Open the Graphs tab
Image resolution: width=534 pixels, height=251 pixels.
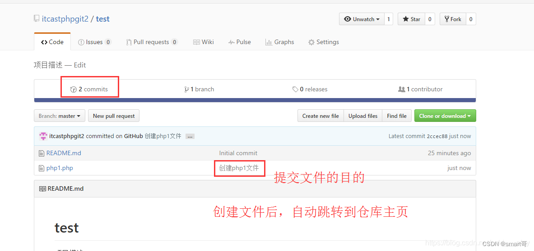[279, 42]
